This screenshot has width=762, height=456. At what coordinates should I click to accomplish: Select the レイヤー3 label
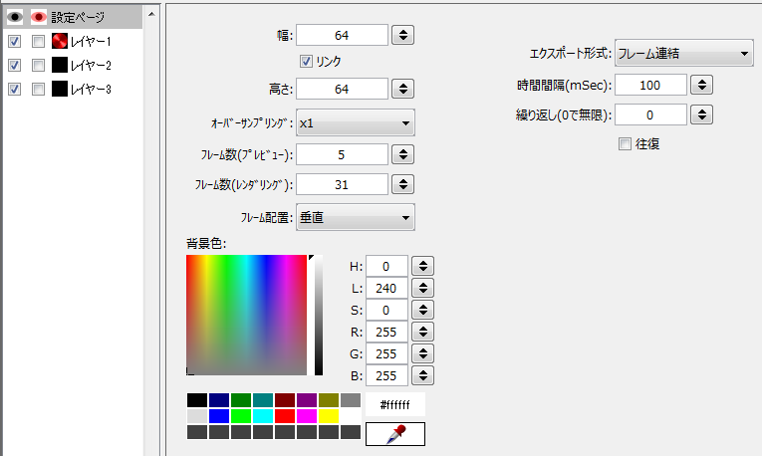(91, 90)
